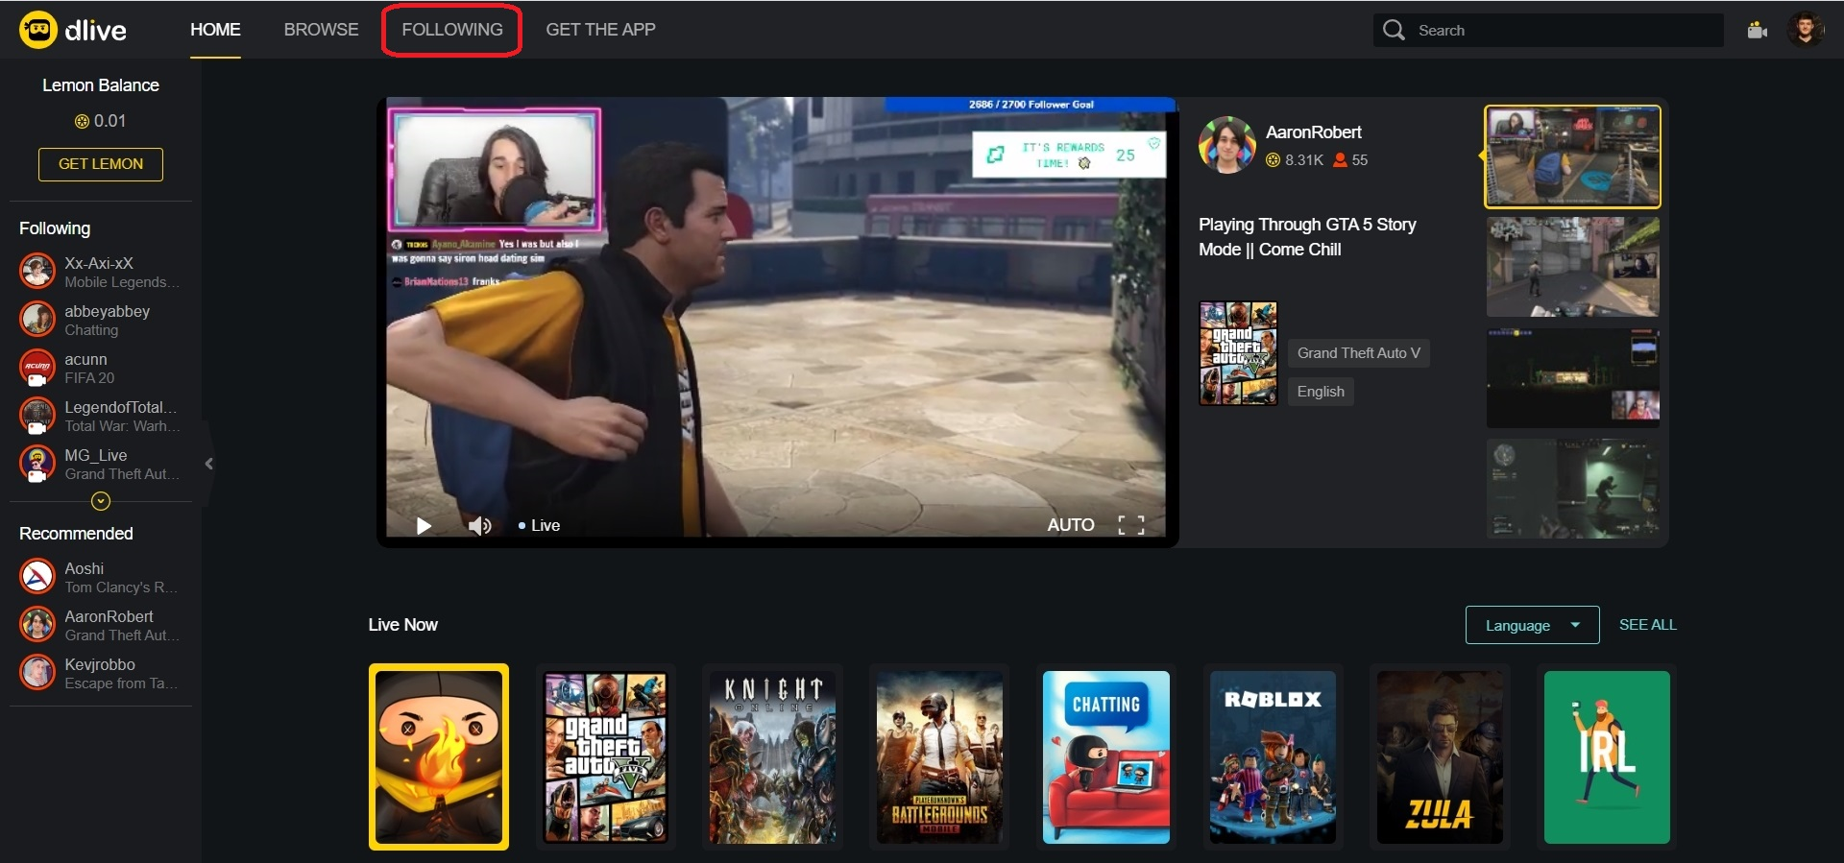Select the ninja flame category card
The height and width of the screenshot is (863, 1844).
439,757
